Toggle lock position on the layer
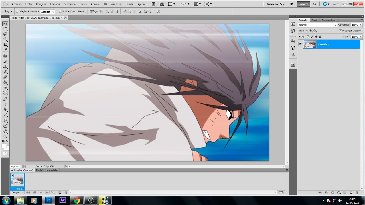The width and height of the screenshot is (365, 205). click(x=316, y=37)
